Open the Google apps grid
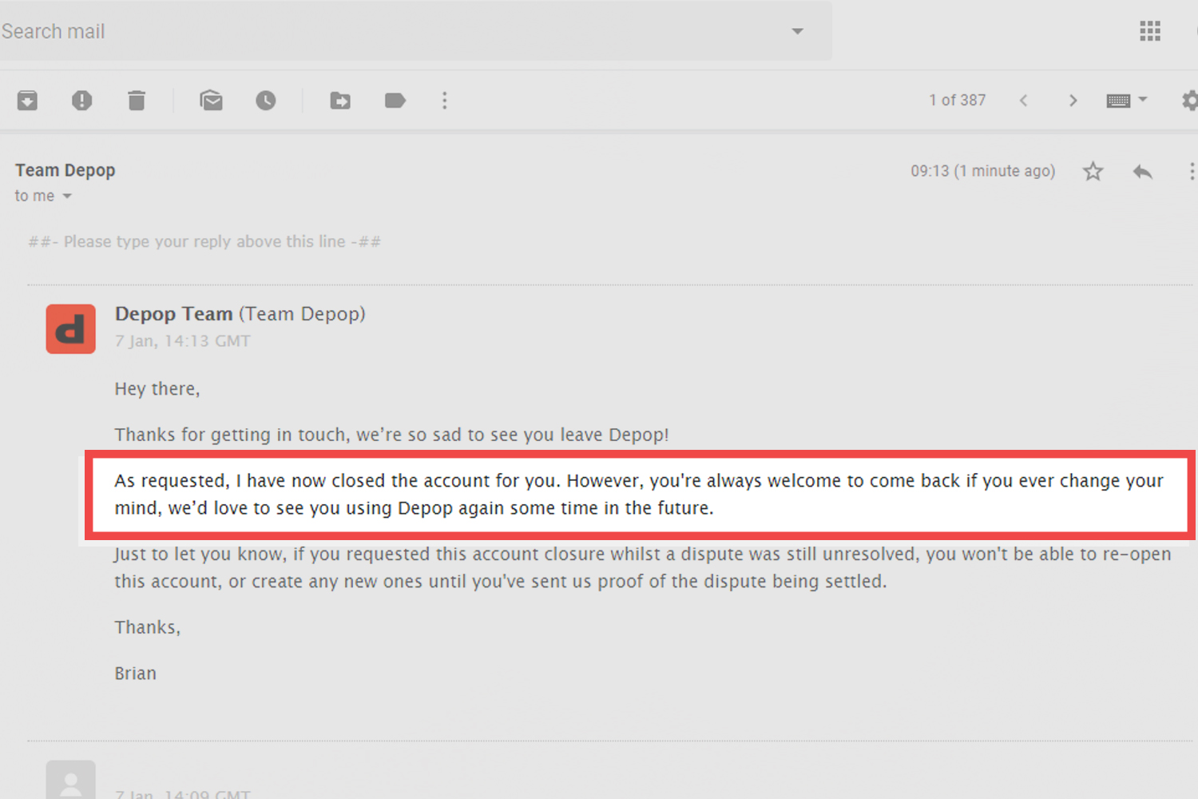The image size is (1198, 799). (x=1150, y=31)
